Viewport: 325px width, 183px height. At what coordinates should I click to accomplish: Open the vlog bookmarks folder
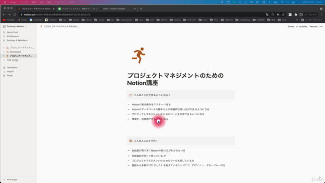tap(282, 20)
